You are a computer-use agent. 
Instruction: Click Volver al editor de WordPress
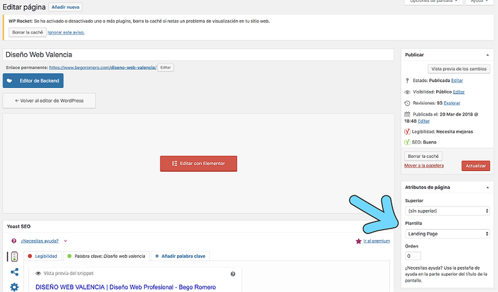(x=49, y=100)
